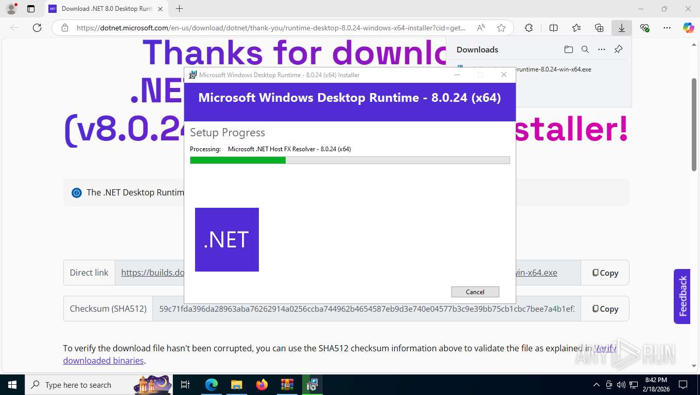Screen dimensions: 700x395
Task: Select the SHA512 checksum value field
Action: click(366, 309)
